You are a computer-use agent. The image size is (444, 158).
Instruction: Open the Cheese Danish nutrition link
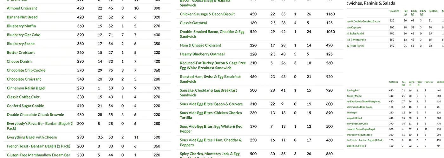tap(19, 61)
